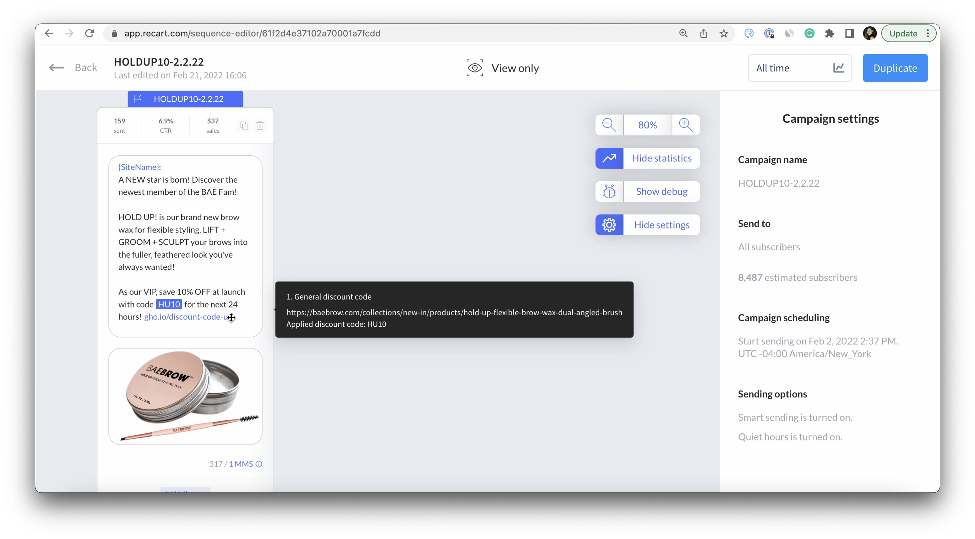The image size is (975, 539).
Task: Click the share page icon
Action: [703, 33]
